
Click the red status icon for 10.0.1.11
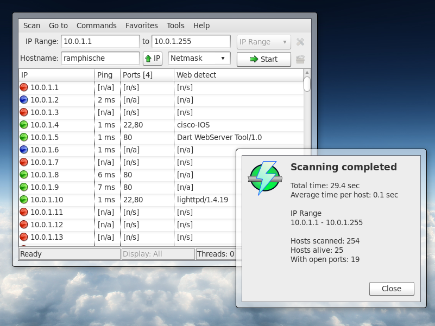coord(24,212)
